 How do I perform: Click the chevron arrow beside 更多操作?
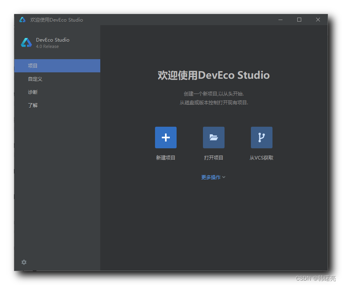[x=224, y=177]
